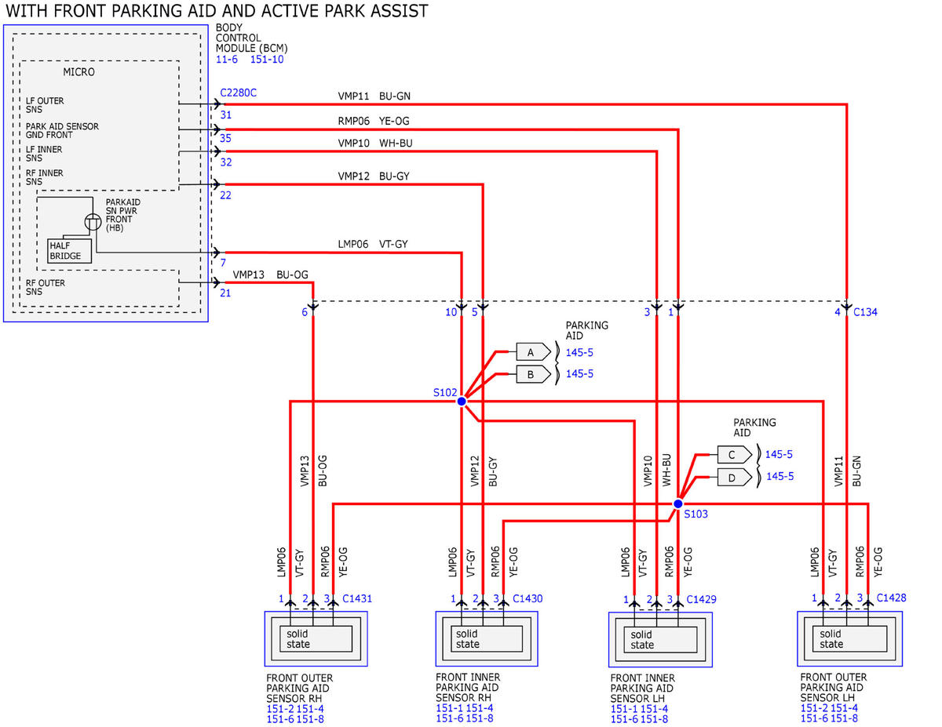Screen dimensions: 942x727
Task: Open connector link C1429
Action: point(701,599)
